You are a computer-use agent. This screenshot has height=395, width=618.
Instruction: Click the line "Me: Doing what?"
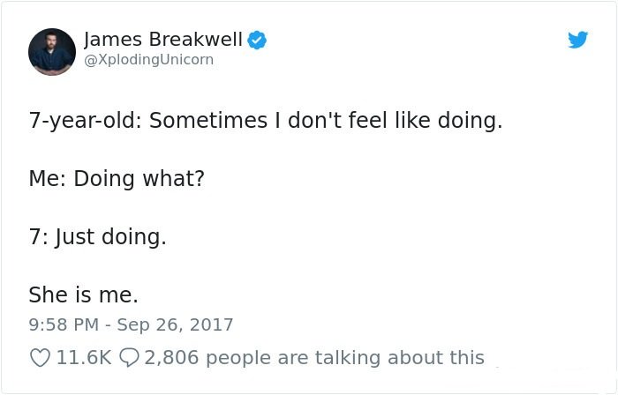117,179
